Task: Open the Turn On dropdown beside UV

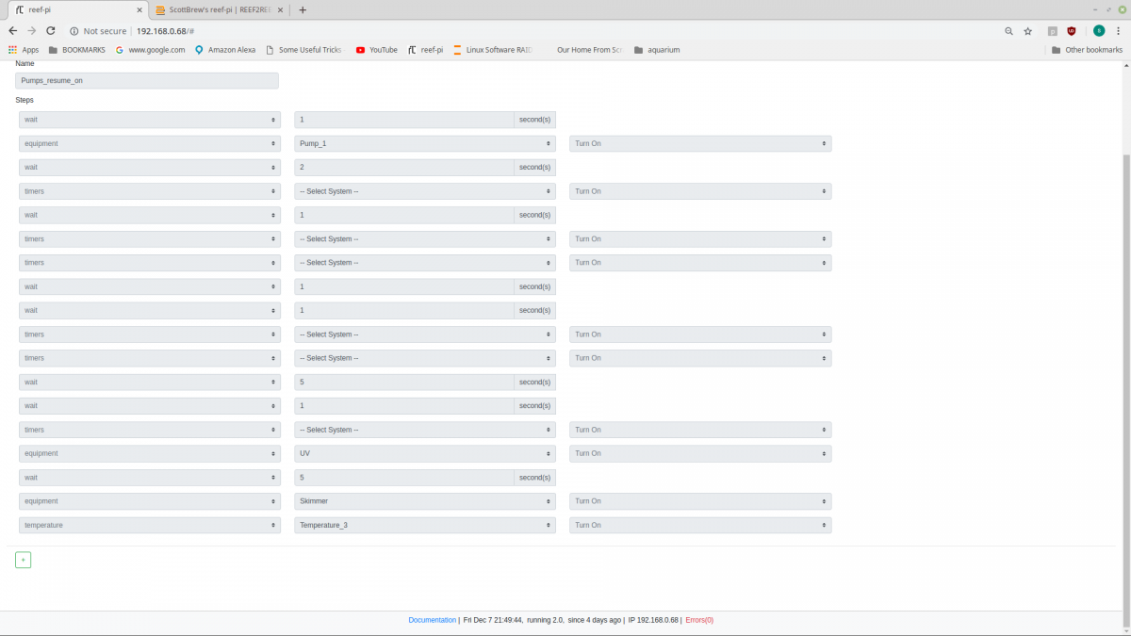Action: point(700,454)
